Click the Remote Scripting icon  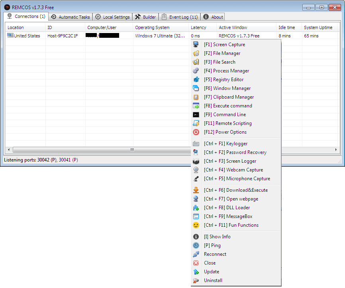tap(196, 123)
